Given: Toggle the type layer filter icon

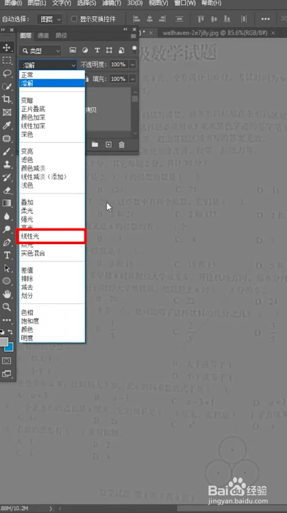Looking at the screenshot, I should (x=97, y=51).
